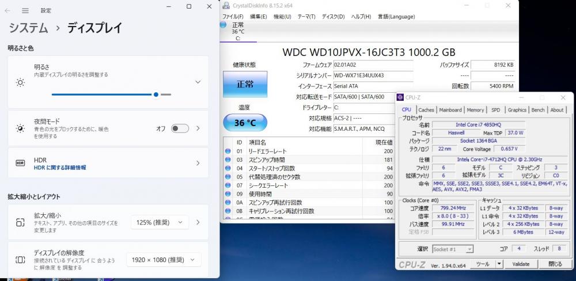Click status dot for リードエラーレート row
The height and width of the screenshot is (281, 576).
click(x=228, y=151)
